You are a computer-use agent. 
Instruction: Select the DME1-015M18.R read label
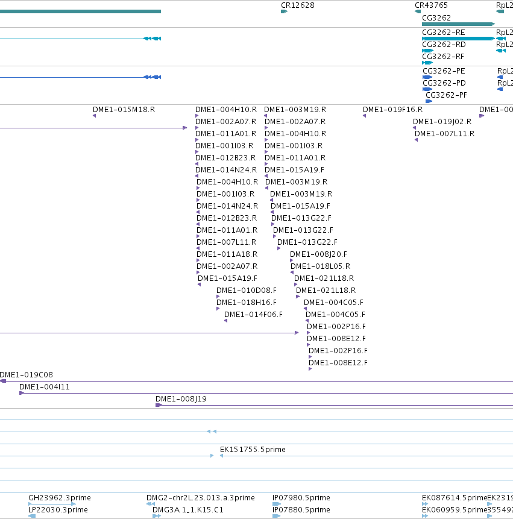coord(124,110)
